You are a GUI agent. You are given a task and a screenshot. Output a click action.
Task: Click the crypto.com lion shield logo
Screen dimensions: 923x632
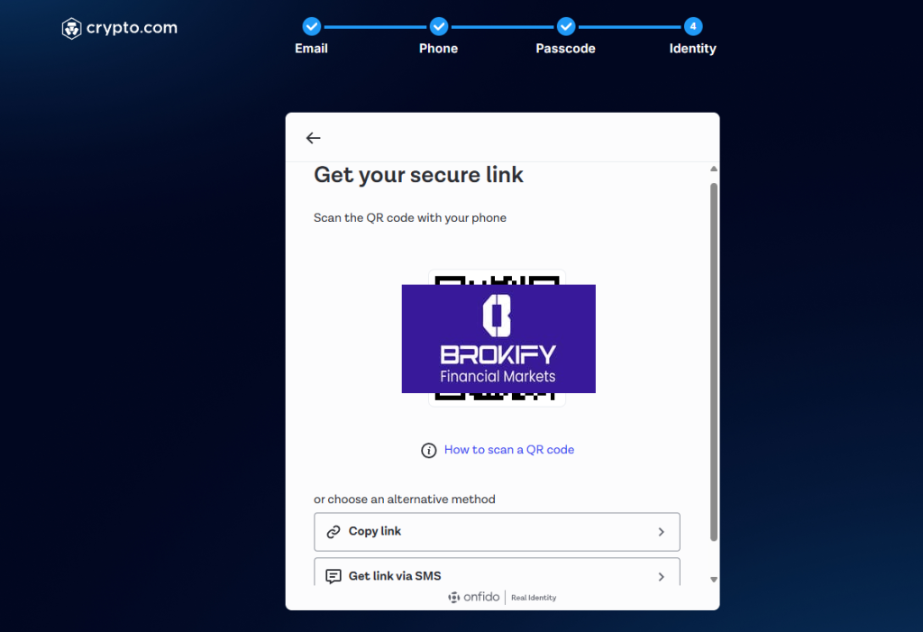[x=71, y=29]
